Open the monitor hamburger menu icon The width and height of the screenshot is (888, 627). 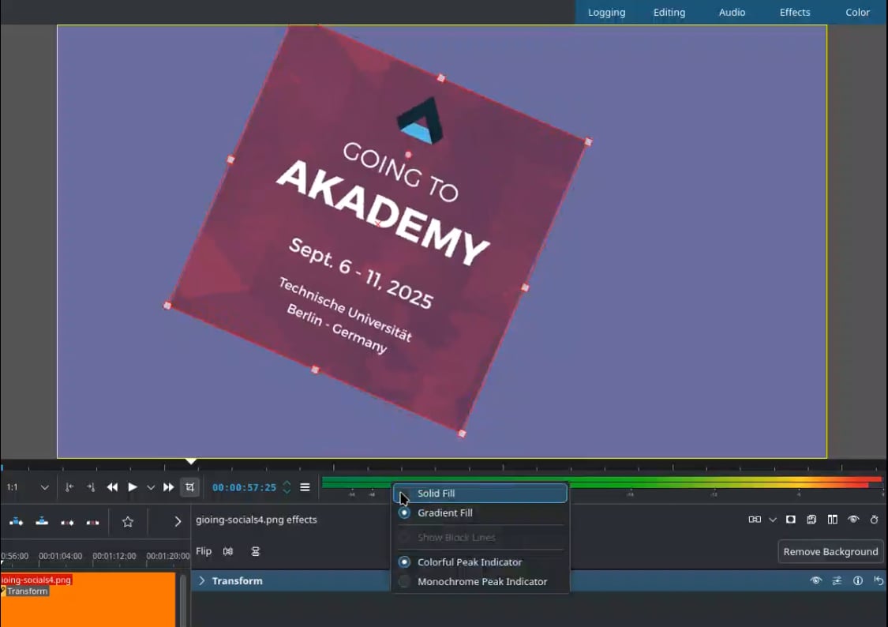305,487
